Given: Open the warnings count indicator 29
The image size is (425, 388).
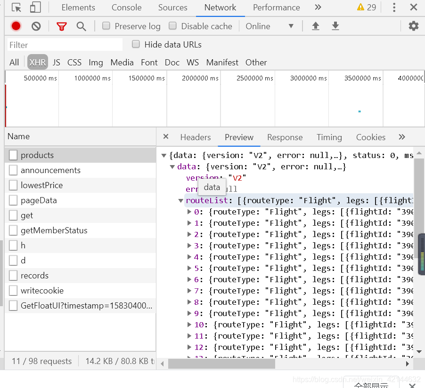Looking at the screenshot, I should click(367, 8).
